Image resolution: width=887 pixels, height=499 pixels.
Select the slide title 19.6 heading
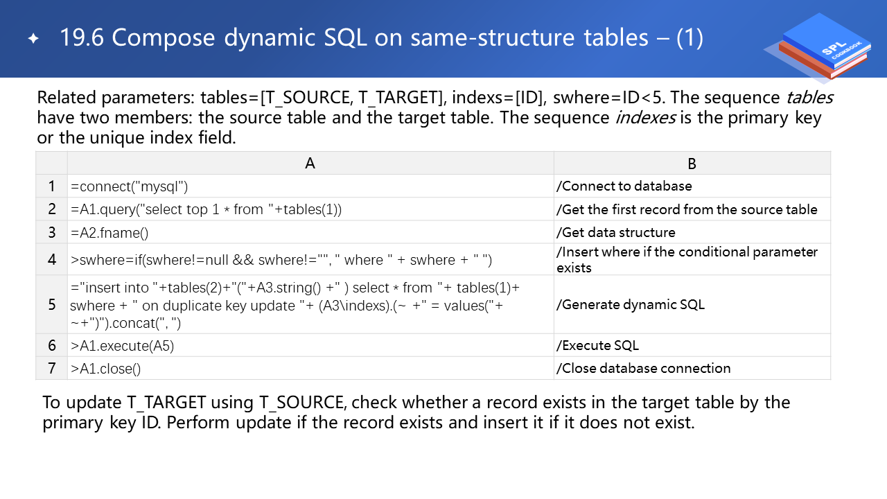381,38
